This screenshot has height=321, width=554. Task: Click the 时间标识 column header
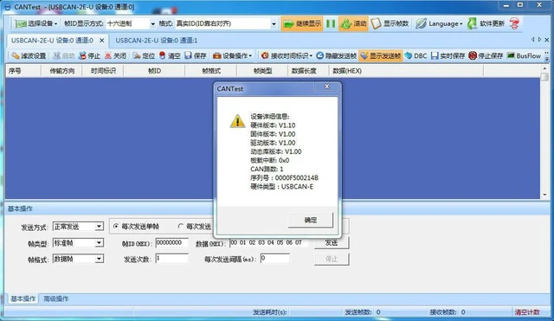[x=103, y=71]
